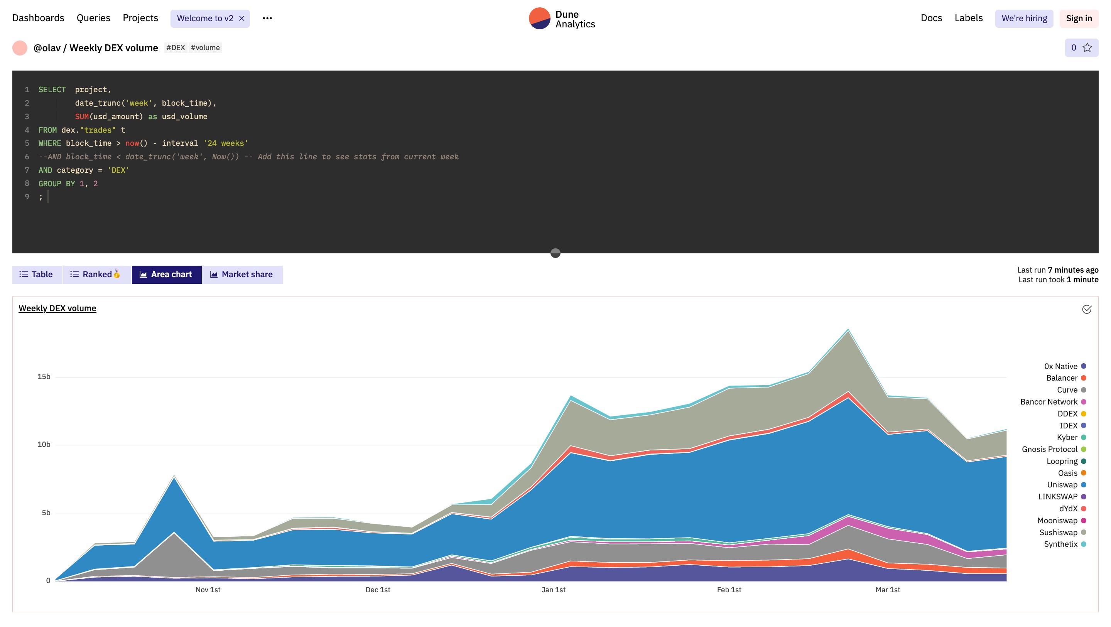Screen dimensions: 1111x627
Task: Click the FROM dex."trades" line
Action: coord(82,130)
